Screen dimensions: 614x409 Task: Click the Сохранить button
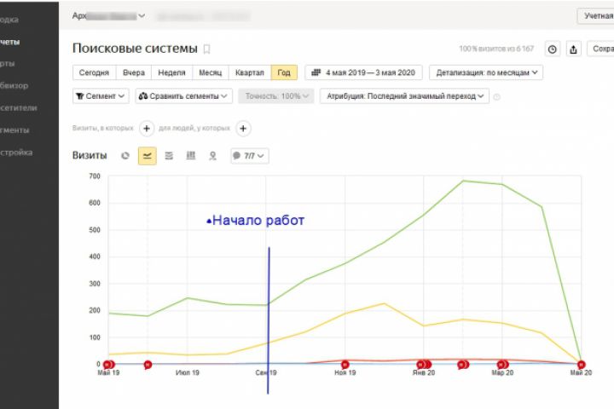(601, 49)
